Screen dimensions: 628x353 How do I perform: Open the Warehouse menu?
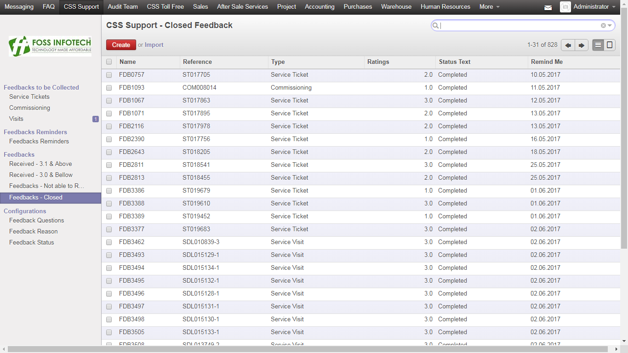point(396,7)
